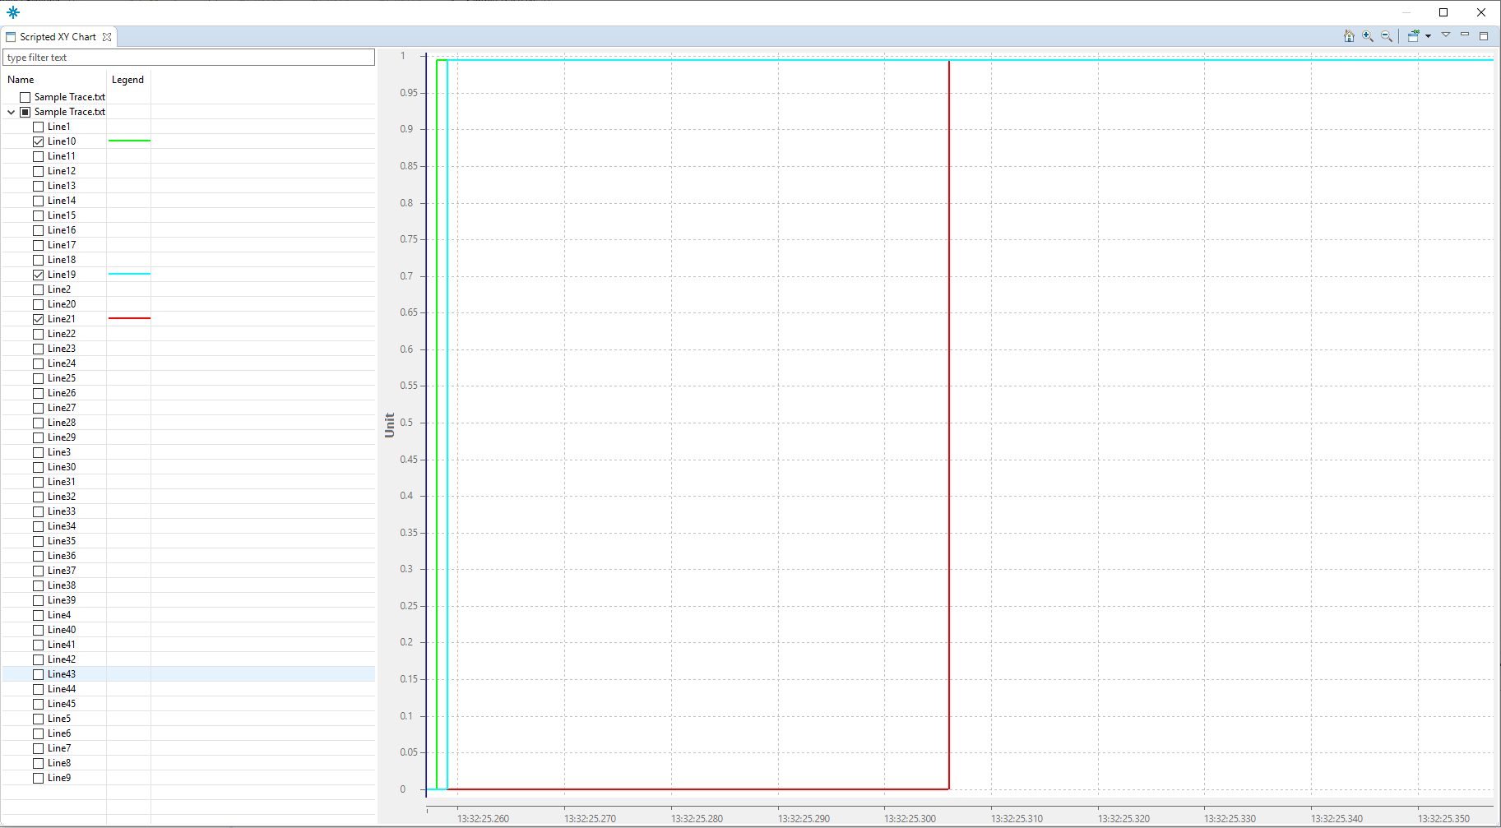Select the Line41 entry
Screen dimensions: 1501x828
pos(62,645)
